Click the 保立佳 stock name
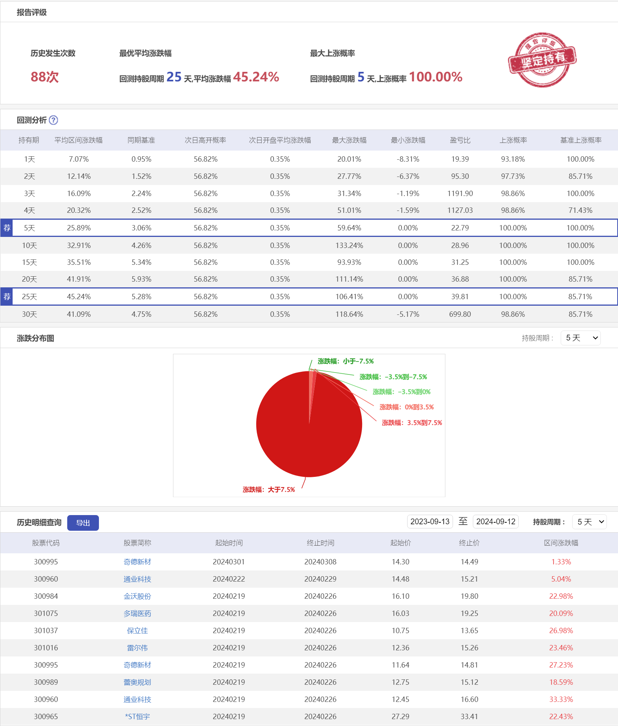The width and height of the screenshot is (618, 726). (x=137, y=630)
